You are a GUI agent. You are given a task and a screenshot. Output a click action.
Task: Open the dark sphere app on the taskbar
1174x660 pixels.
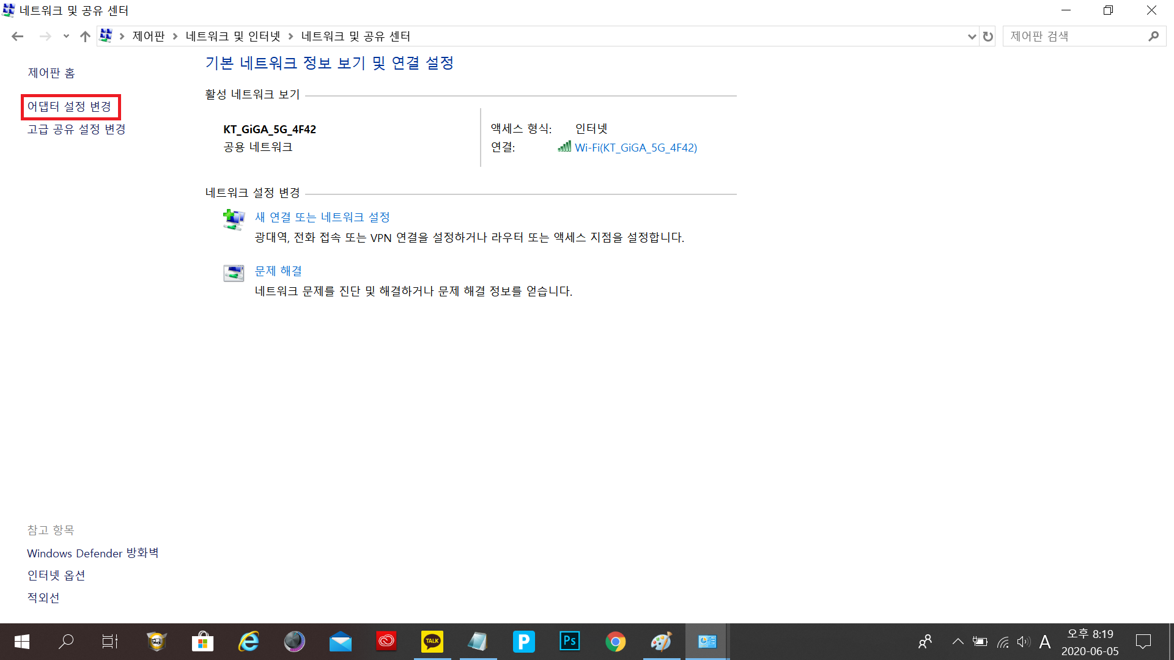click(294, 642)
